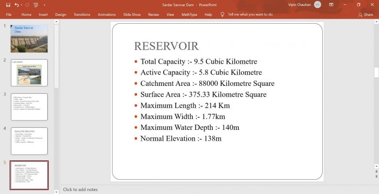
Task: Jump to next slide via double-arrow button
Action: point(377,176)
